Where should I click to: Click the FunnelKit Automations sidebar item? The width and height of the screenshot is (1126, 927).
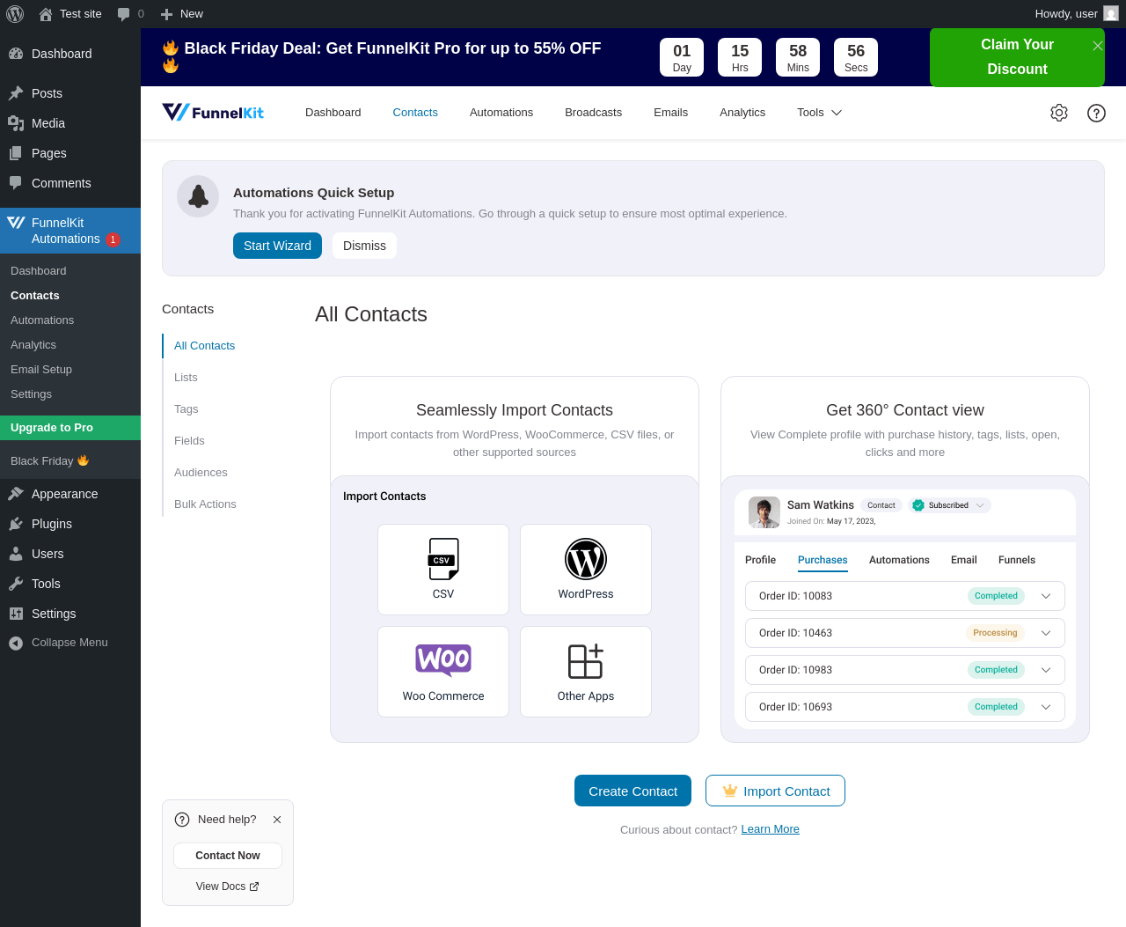point(70,231)
